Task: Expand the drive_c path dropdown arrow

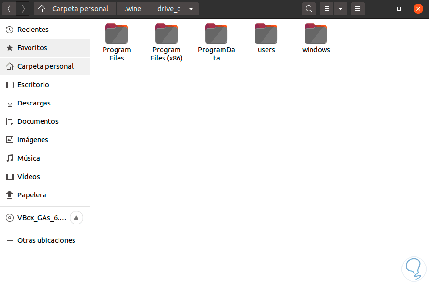Action: [191, 9]
